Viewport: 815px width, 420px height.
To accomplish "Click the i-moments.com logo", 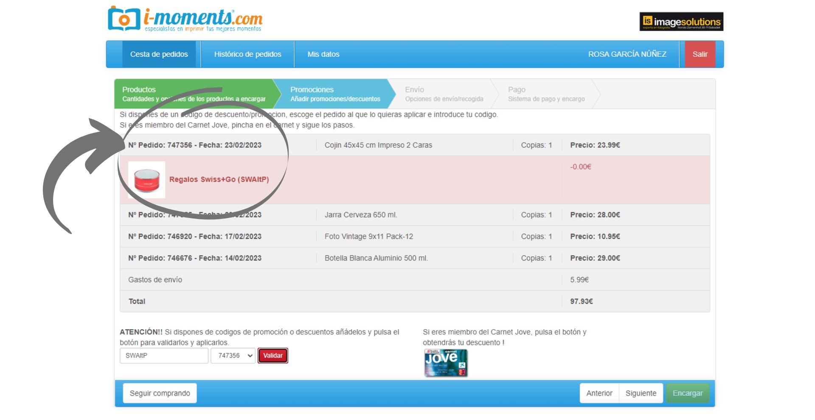I will (185, 19).
